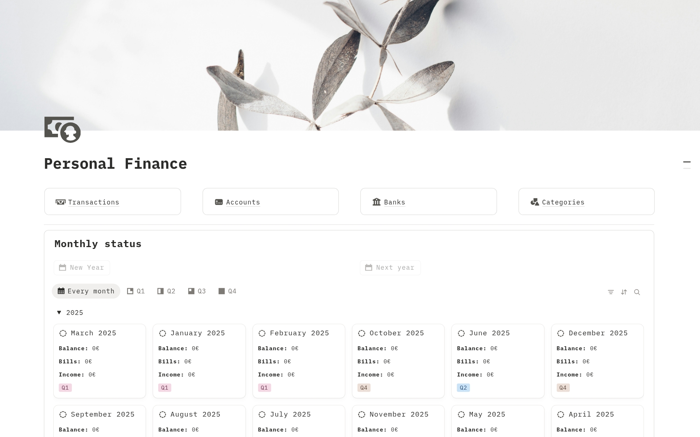Click the Q4 tag on December 2025 card
The width and height of the screenshot is (700, 437).
[563, 388]
